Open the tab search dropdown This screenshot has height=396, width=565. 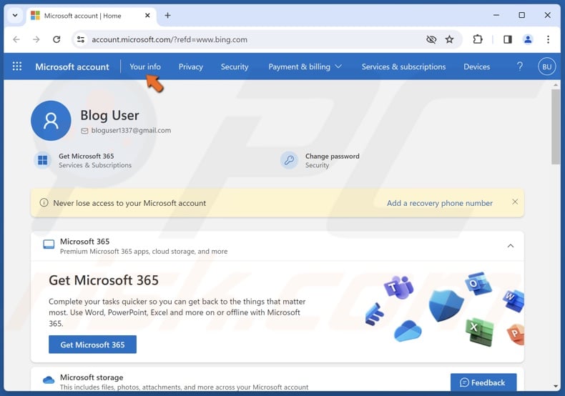point(15,16)
